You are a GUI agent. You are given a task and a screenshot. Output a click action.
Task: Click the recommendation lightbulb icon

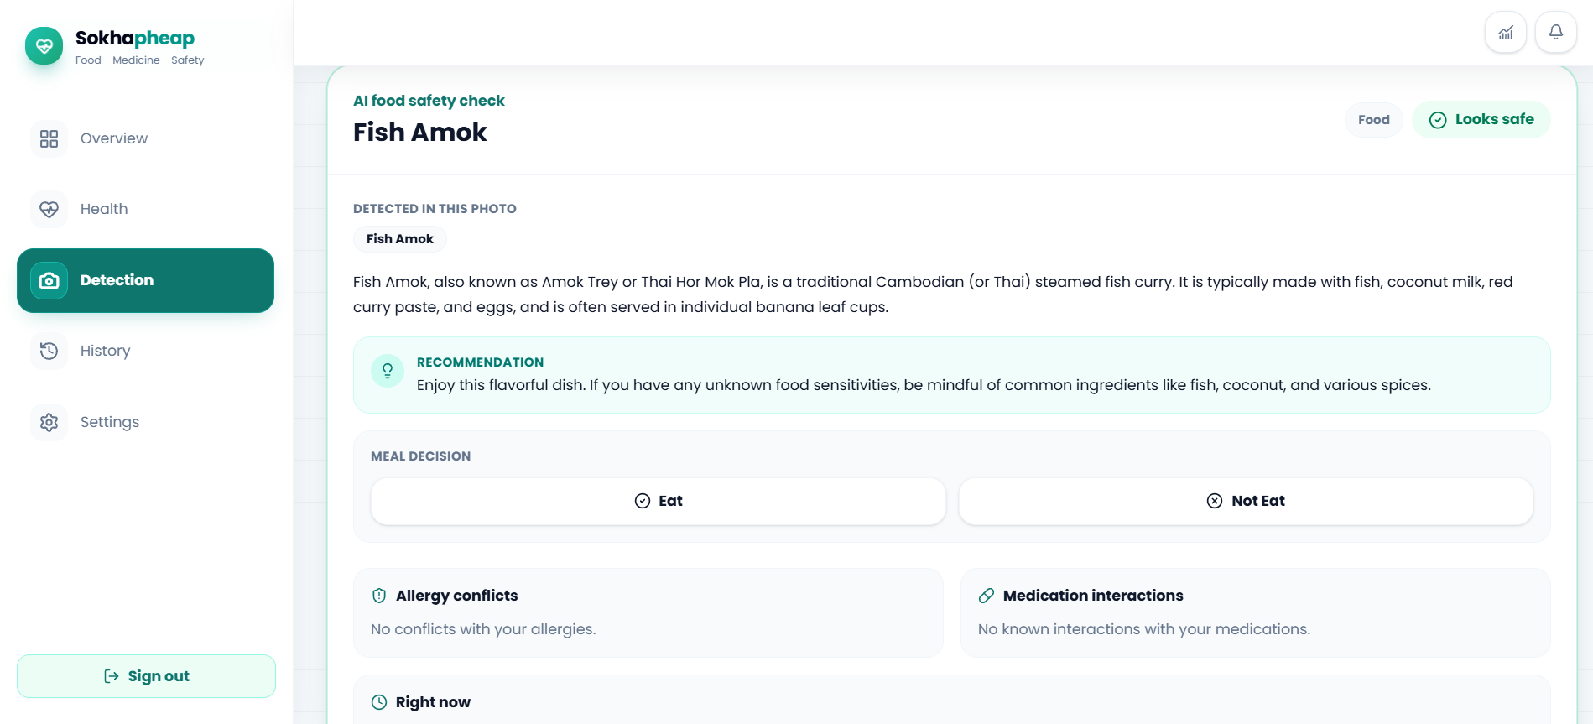[x=388, y=371]
